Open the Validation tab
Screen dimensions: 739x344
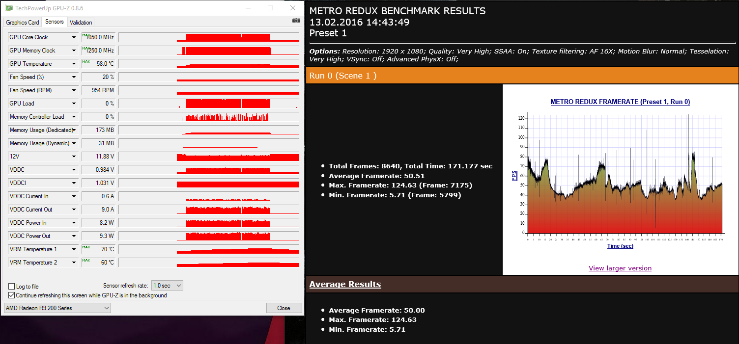click(81, 22)
